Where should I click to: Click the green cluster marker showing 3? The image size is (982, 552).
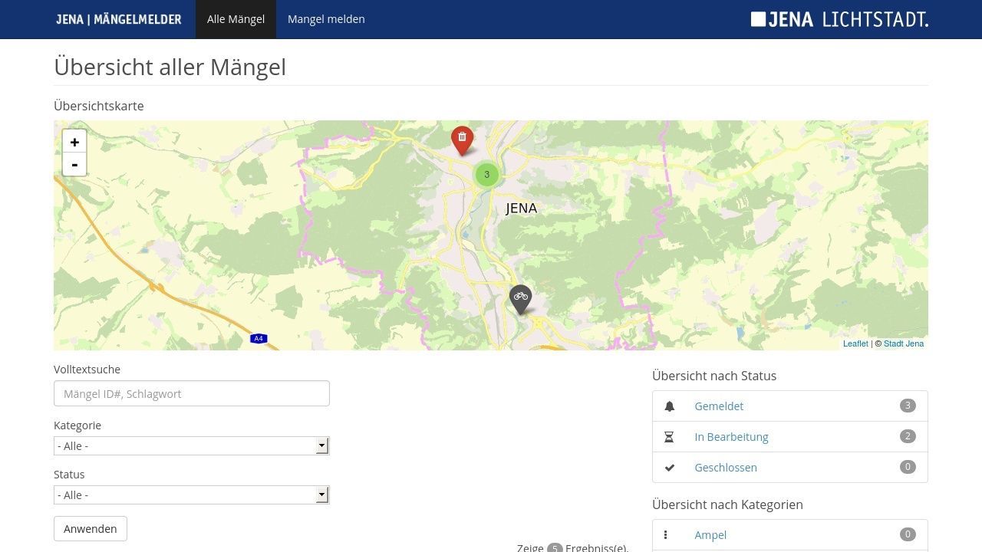coord(487,174)
